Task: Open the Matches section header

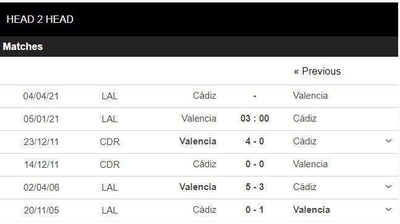Action: pos(199,46)
